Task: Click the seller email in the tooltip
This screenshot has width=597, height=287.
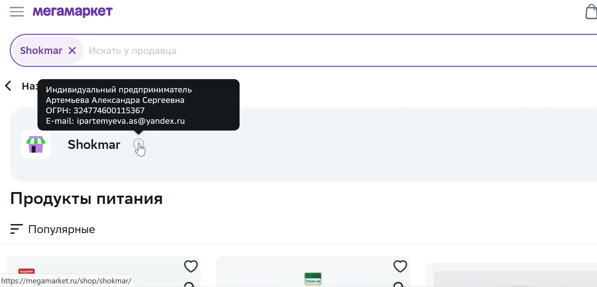Action: 131,121
